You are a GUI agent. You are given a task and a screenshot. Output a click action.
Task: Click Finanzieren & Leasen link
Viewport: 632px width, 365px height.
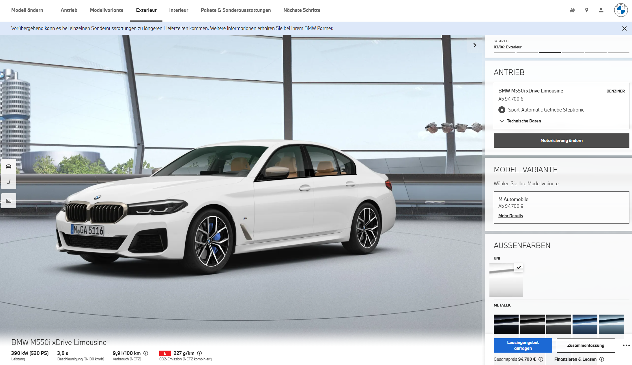pos(575,359)
